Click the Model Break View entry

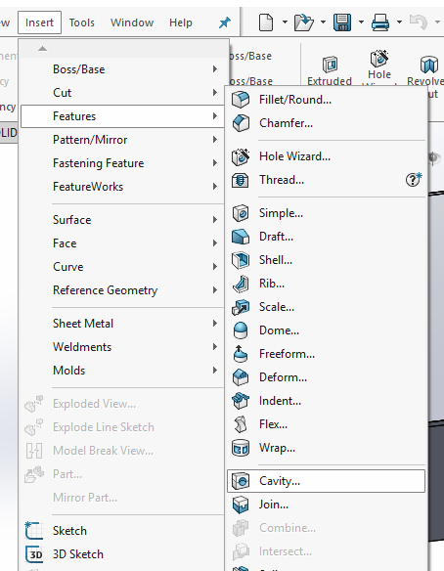tap(123, 451)
